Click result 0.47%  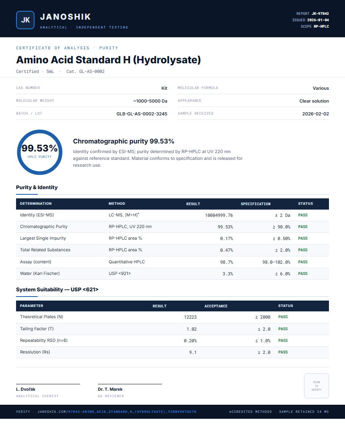coord(226,250)
